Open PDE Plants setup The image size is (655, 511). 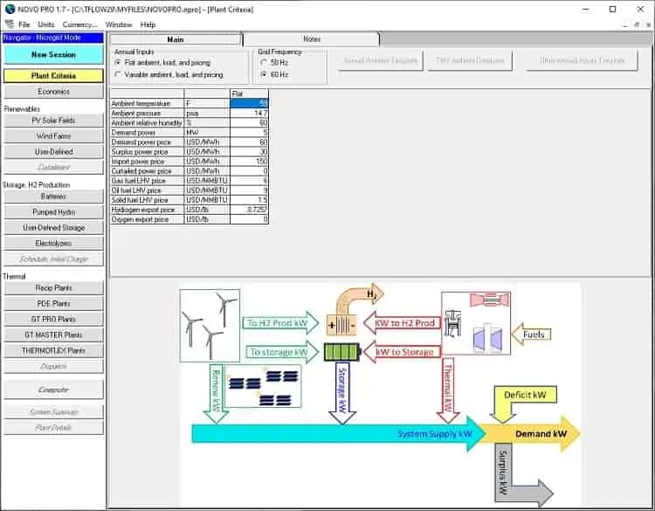(53, 303)
